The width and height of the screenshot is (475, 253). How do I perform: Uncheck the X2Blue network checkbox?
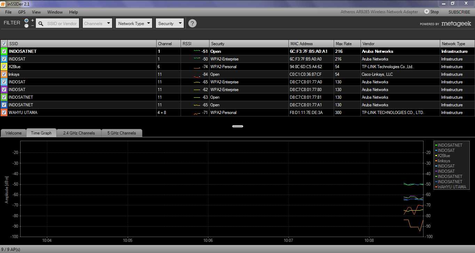4,67
